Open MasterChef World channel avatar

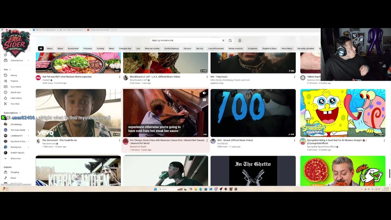pos(126,141)
